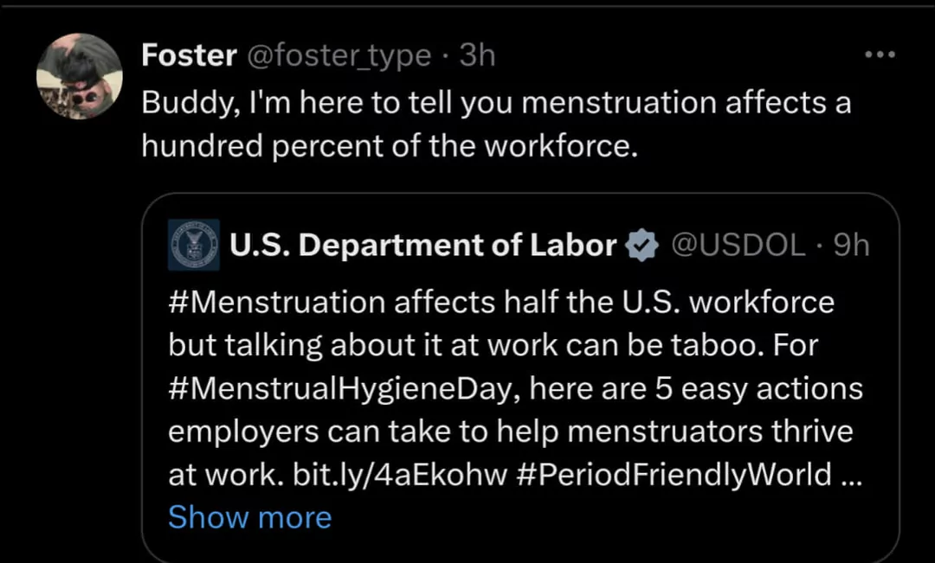
Task: Open the three-dot more options menu
Action: [880, 55]
